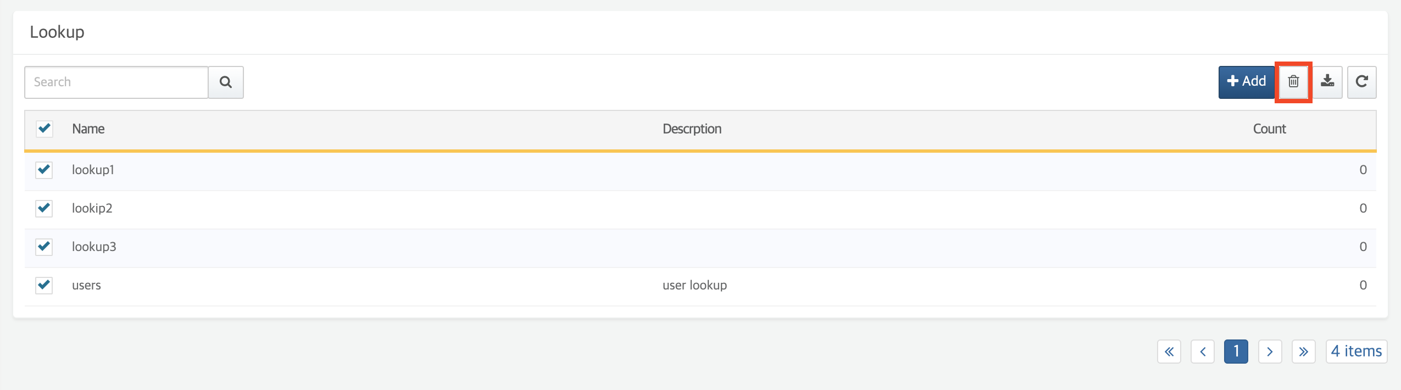Open the lookup1 entry

click(x=93, y=170)
